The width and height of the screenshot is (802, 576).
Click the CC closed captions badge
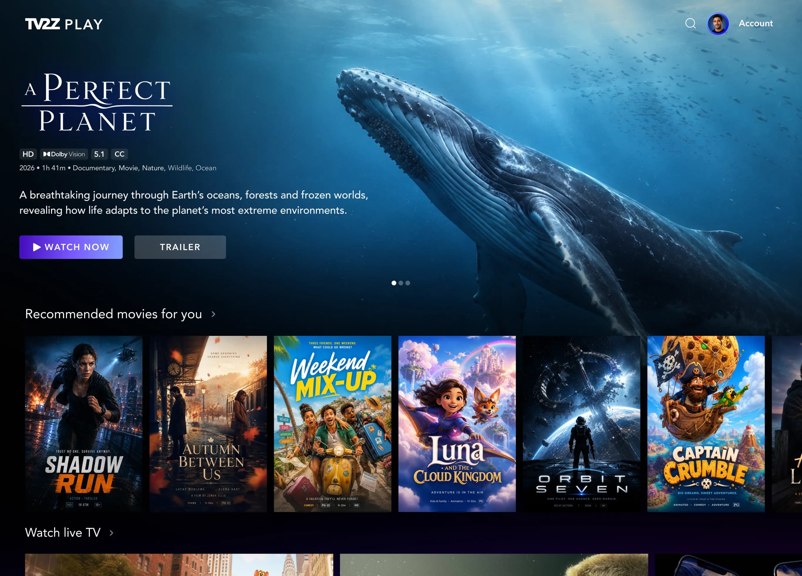tap(119, 154)
